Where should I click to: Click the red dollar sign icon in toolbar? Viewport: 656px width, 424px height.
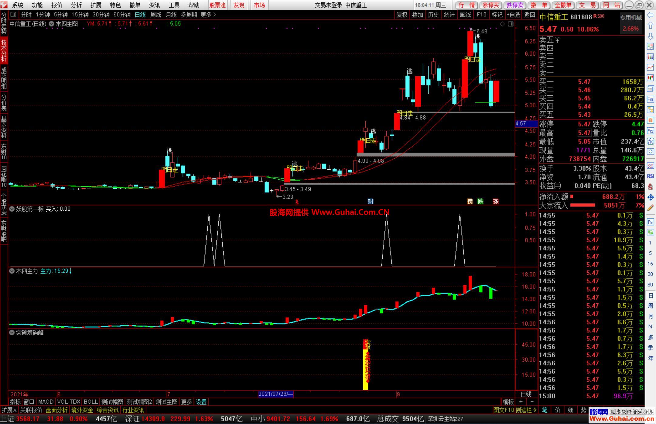[650, 187]
